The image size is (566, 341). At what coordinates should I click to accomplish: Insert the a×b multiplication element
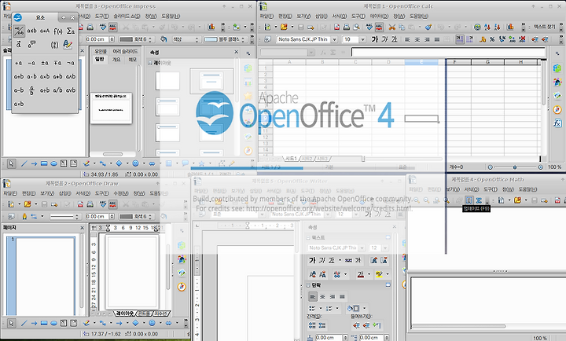point(45,76)
